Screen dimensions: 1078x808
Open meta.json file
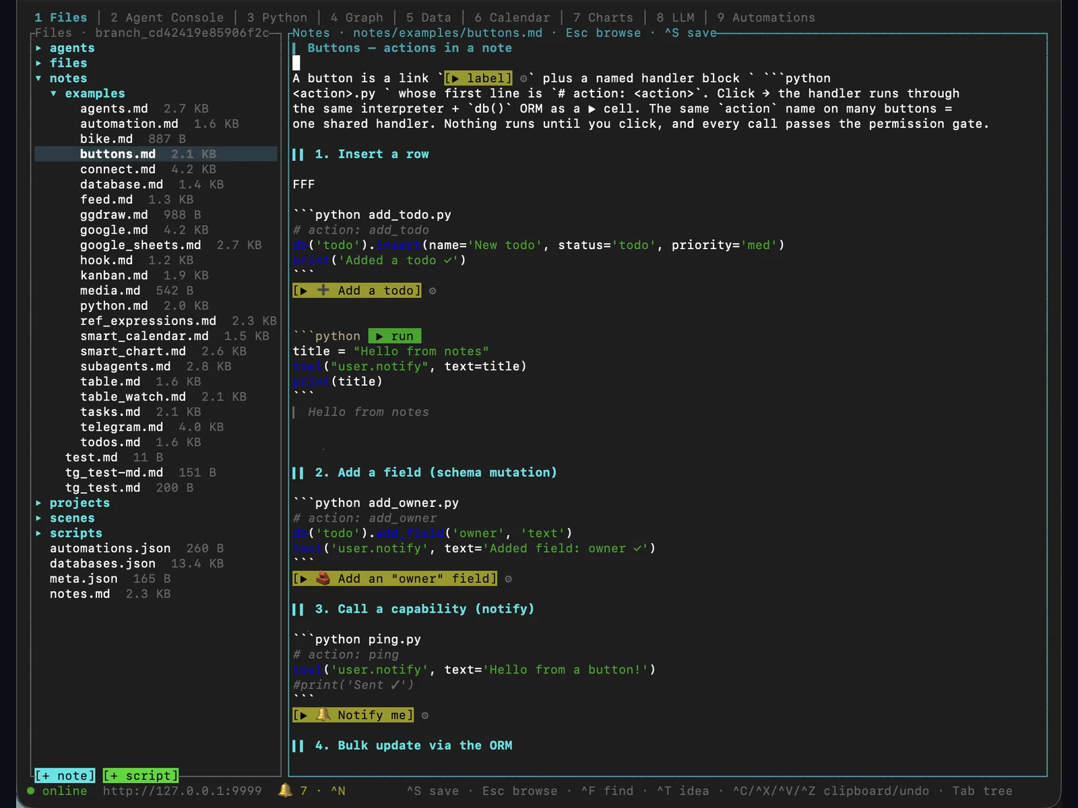[84, 579]
